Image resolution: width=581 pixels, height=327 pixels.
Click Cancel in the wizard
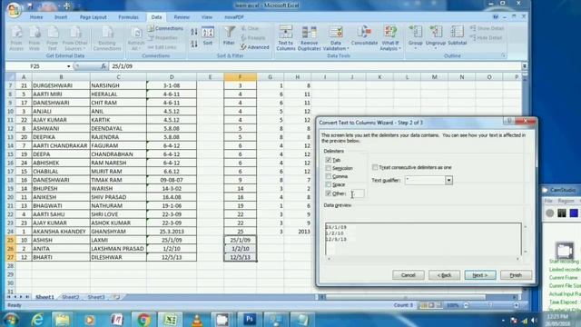[x=408, y=275]
